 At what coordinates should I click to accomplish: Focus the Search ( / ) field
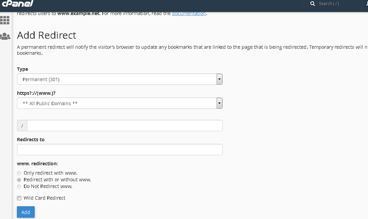[x=330, y=4]
